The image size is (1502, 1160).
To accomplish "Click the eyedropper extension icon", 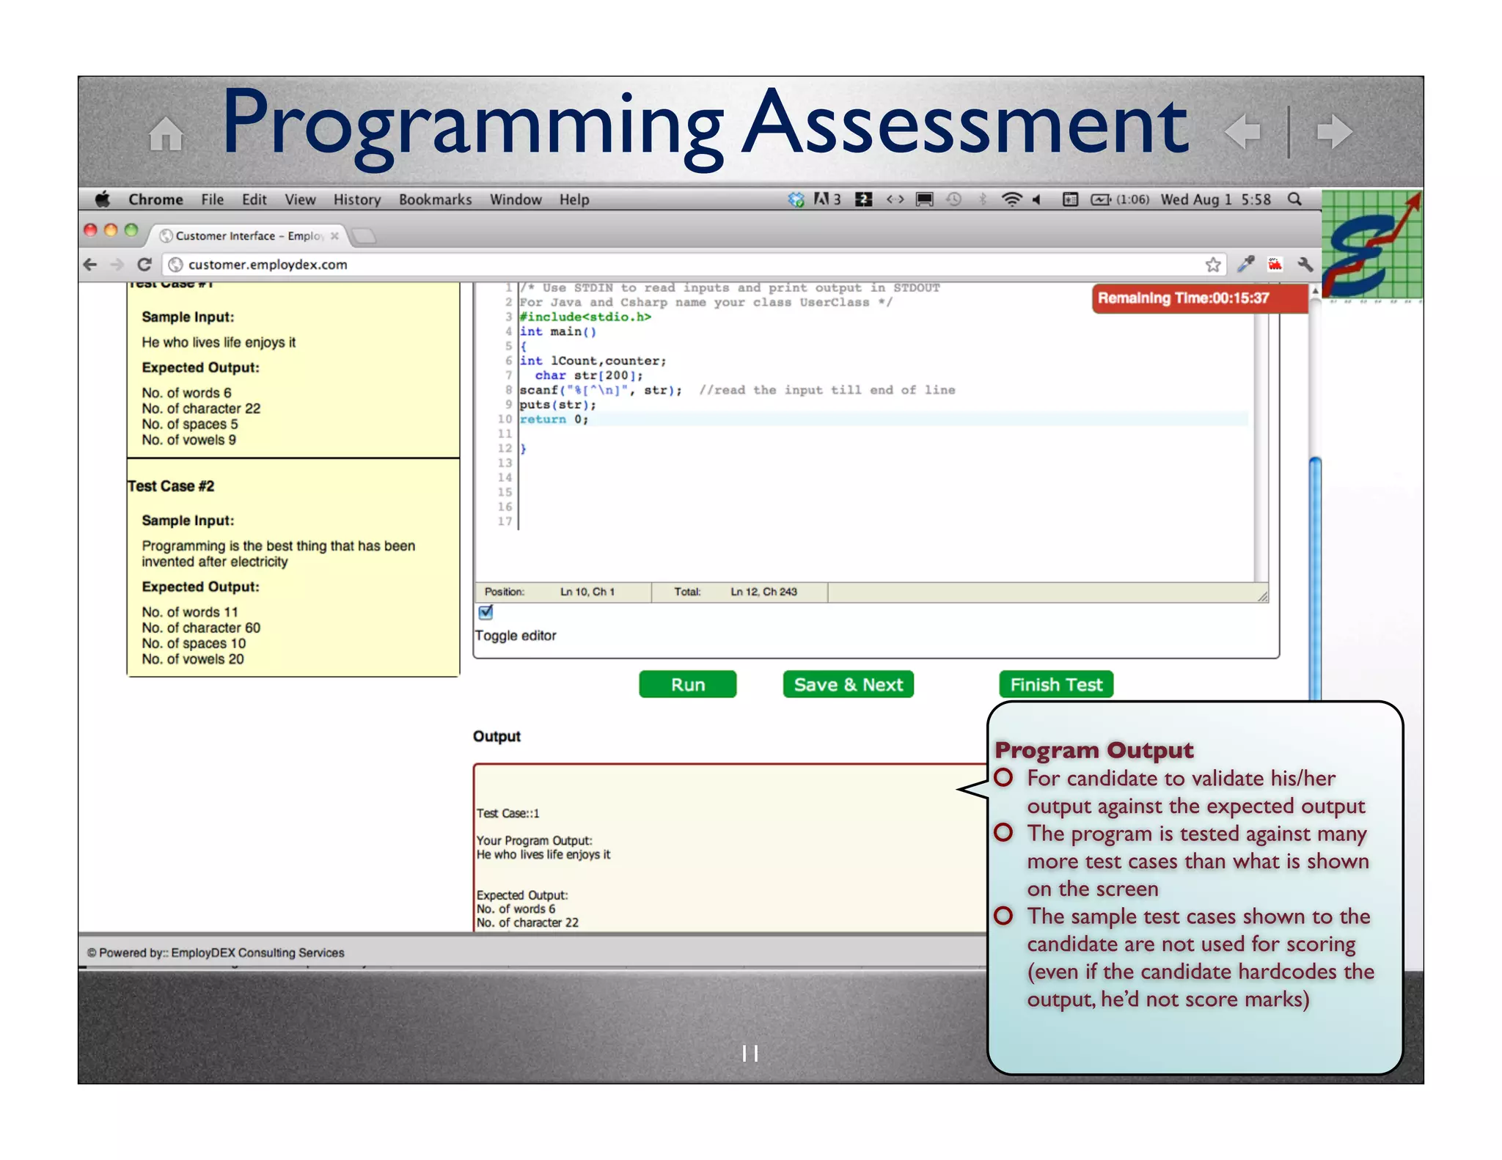I will (1245, 265).
